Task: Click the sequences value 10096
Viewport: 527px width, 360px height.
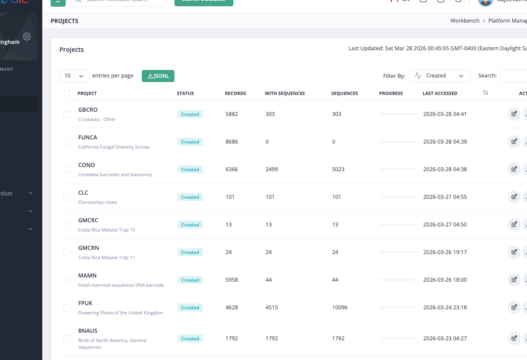Action: point(340,307)
